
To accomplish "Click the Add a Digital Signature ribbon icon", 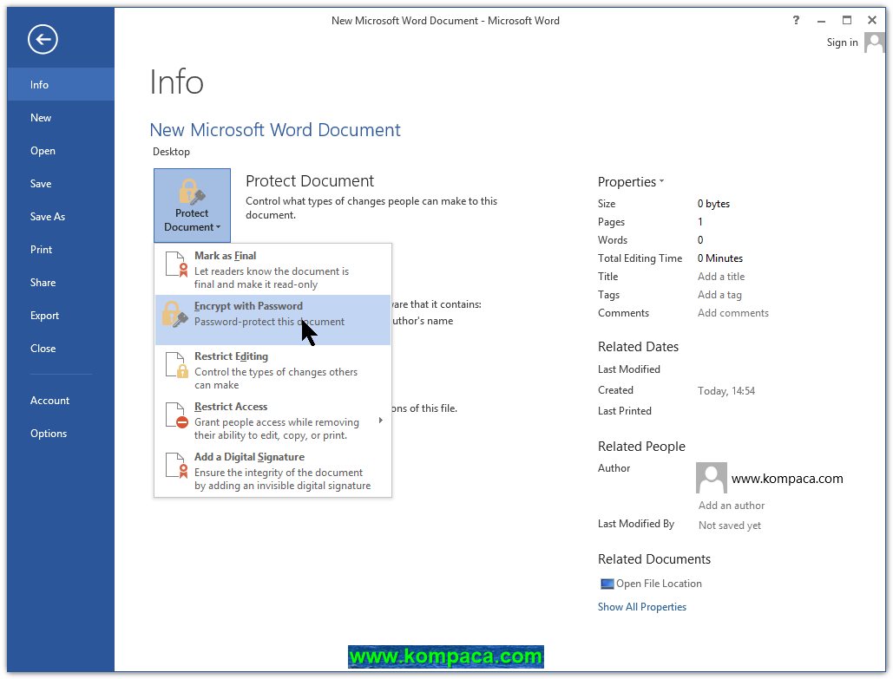I will (x=176, y=466).
